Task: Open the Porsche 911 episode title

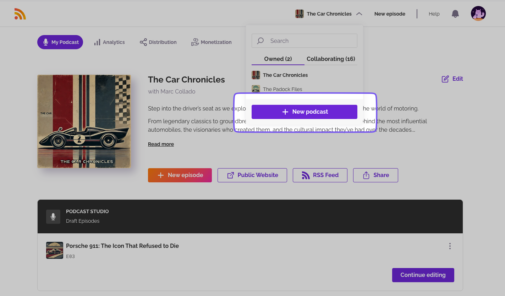Action: tap(122, 246)
